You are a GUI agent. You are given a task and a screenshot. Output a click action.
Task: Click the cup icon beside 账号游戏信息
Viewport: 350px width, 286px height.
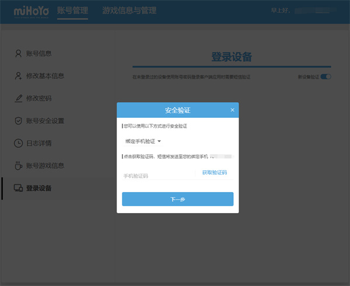click(x=18, y=165)
